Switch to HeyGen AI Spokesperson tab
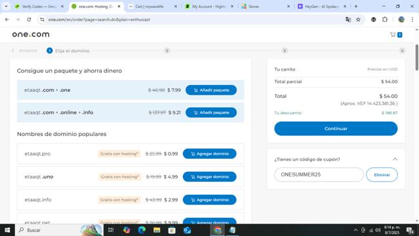Viewport: 419px width, 236px height. point(322,7)
